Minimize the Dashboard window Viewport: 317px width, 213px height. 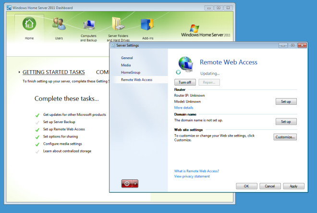click(209, 8)
